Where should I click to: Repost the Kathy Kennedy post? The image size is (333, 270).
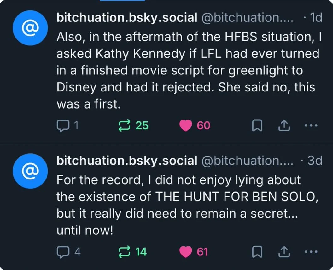[x=122, y=126]
